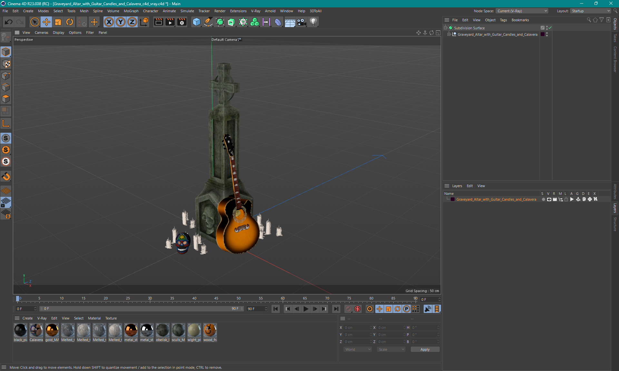Image resolution: width=619 pixels, height=371 pixels.
Task: Toggle layer visibility eye for Graveyard_Altar
Action: point(549,199)
